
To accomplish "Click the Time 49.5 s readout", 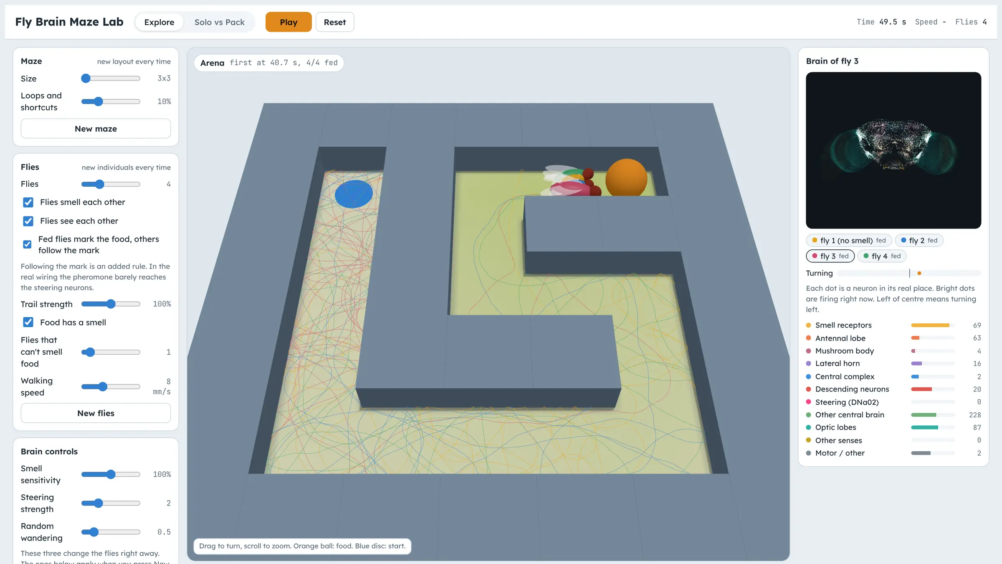I will pyautogui.click(x=881, y=22).
